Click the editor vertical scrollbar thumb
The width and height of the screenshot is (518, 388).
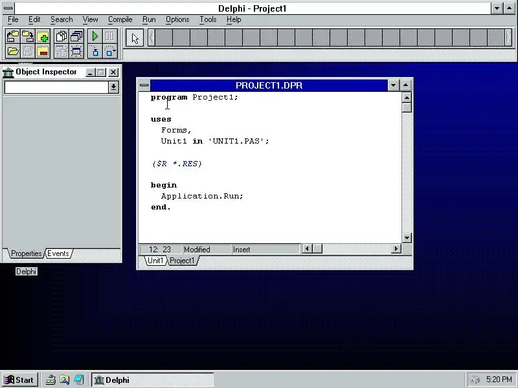click(x=407, y=107)
